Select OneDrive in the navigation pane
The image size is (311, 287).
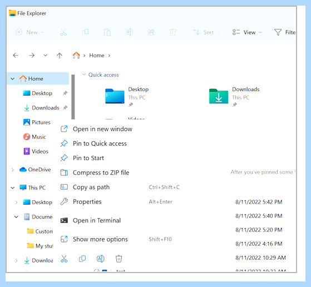[35, 170]
